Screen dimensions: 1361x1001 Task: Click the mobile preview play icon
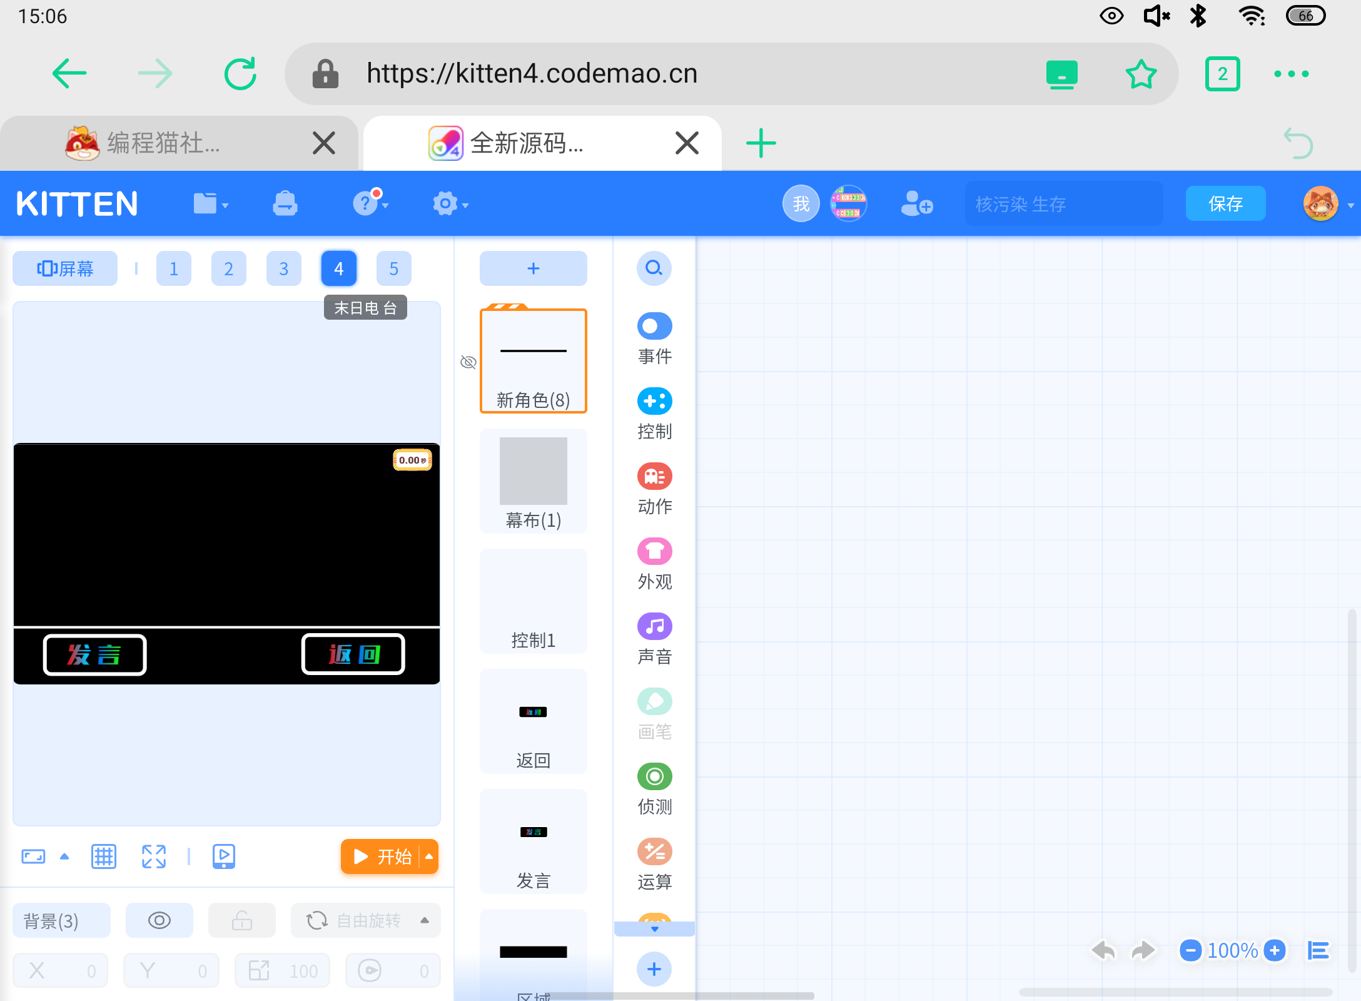(x=224, y=856)
